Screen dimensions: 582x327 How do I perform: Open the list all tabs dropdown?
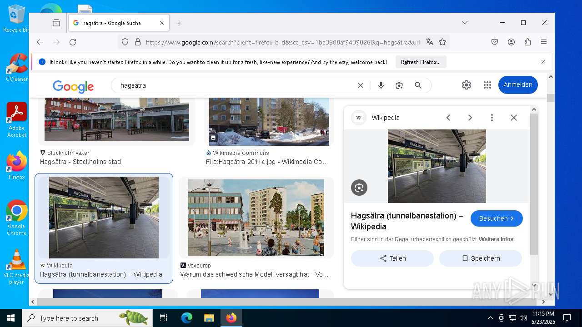(465, 23)
